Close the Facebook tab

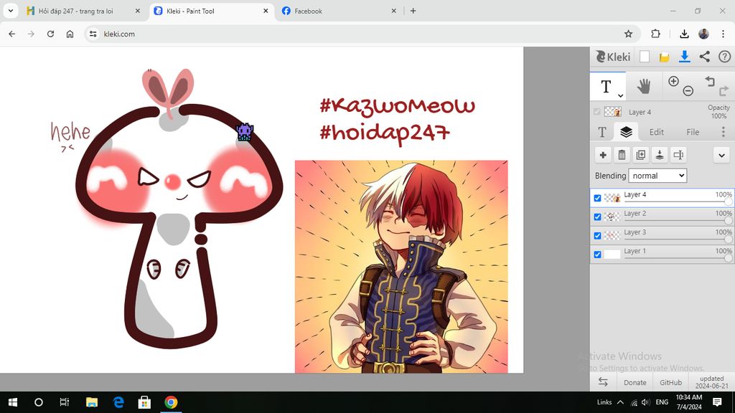tap(394, 11)
